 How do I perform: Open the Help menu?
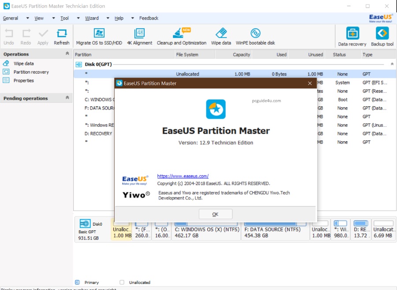click(x=119, y=18)
